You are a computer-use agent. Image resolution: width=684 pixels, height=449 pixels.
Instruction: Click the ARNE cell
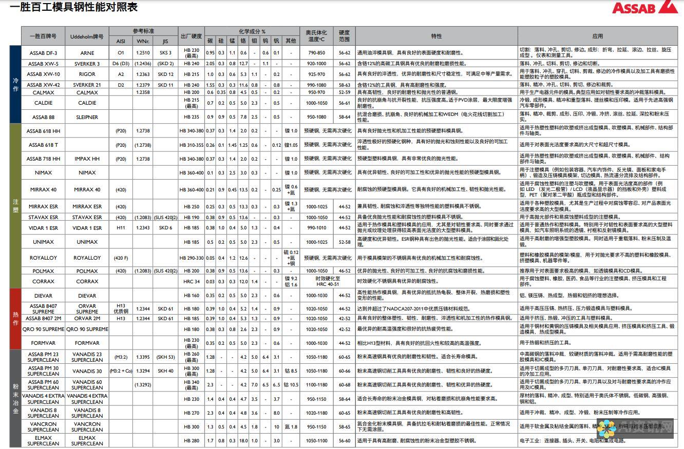coord(87,53)
